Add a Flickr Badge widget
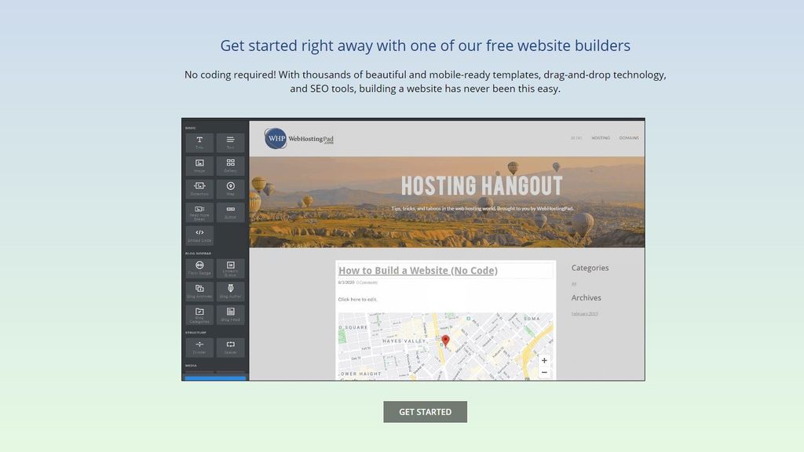Viewport: 804px width, 452px height. [200, 268]
